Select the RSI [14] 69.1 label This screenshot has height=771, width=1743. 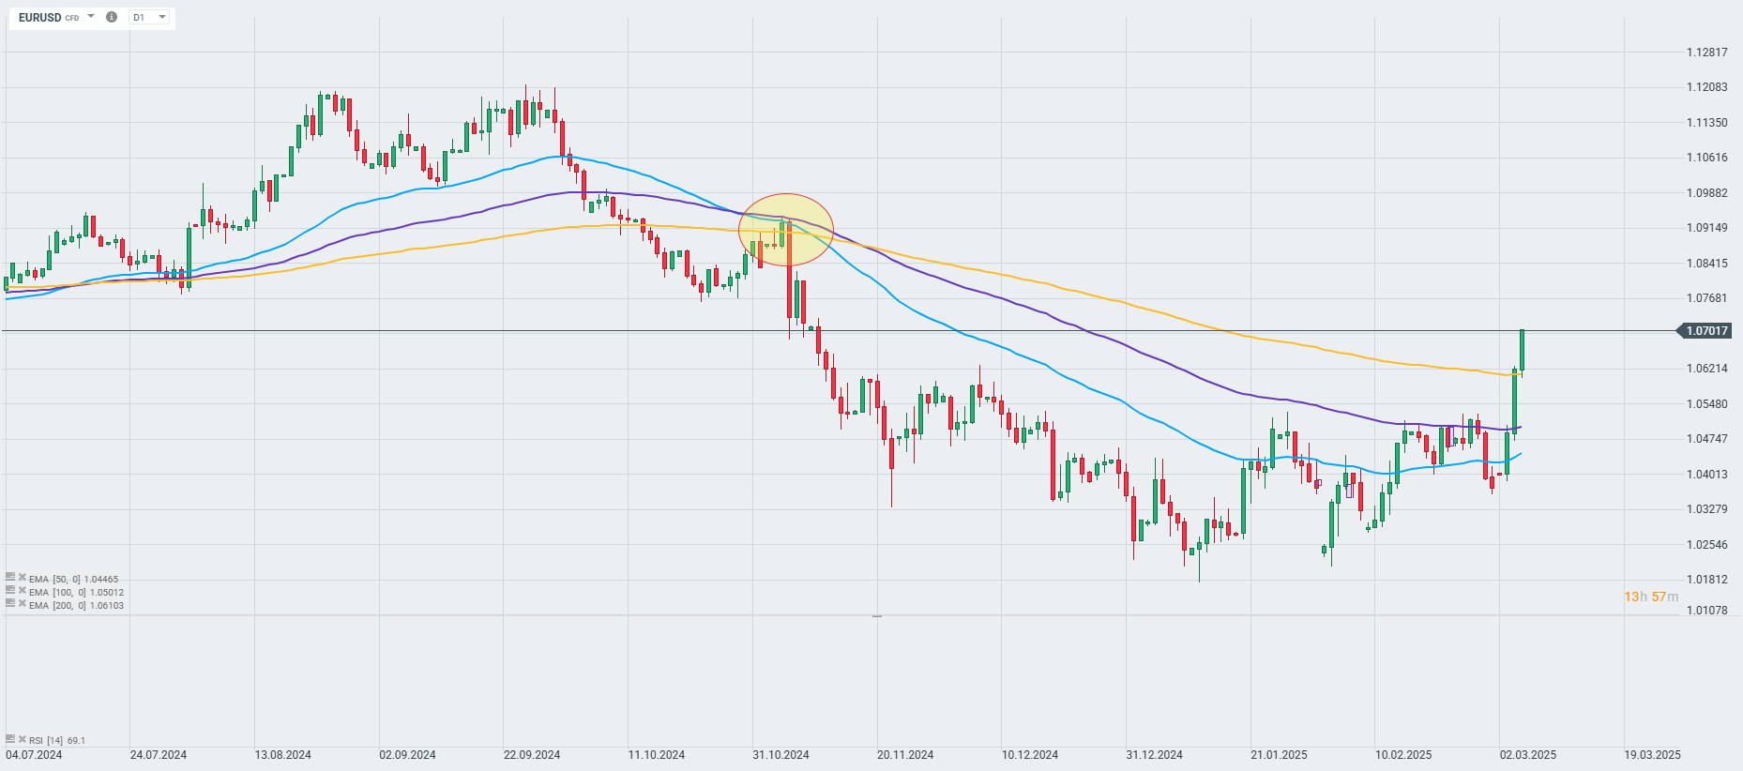(x=57, y=740)
